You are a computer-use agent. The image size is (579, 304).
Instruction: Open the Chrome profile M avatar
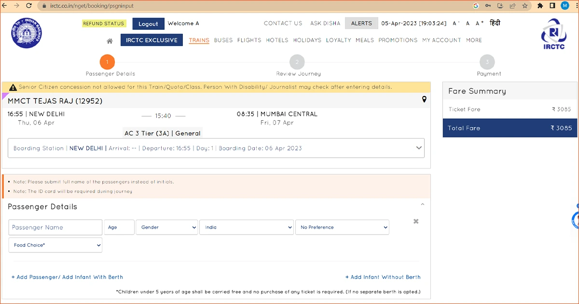(x=565, y=6)
